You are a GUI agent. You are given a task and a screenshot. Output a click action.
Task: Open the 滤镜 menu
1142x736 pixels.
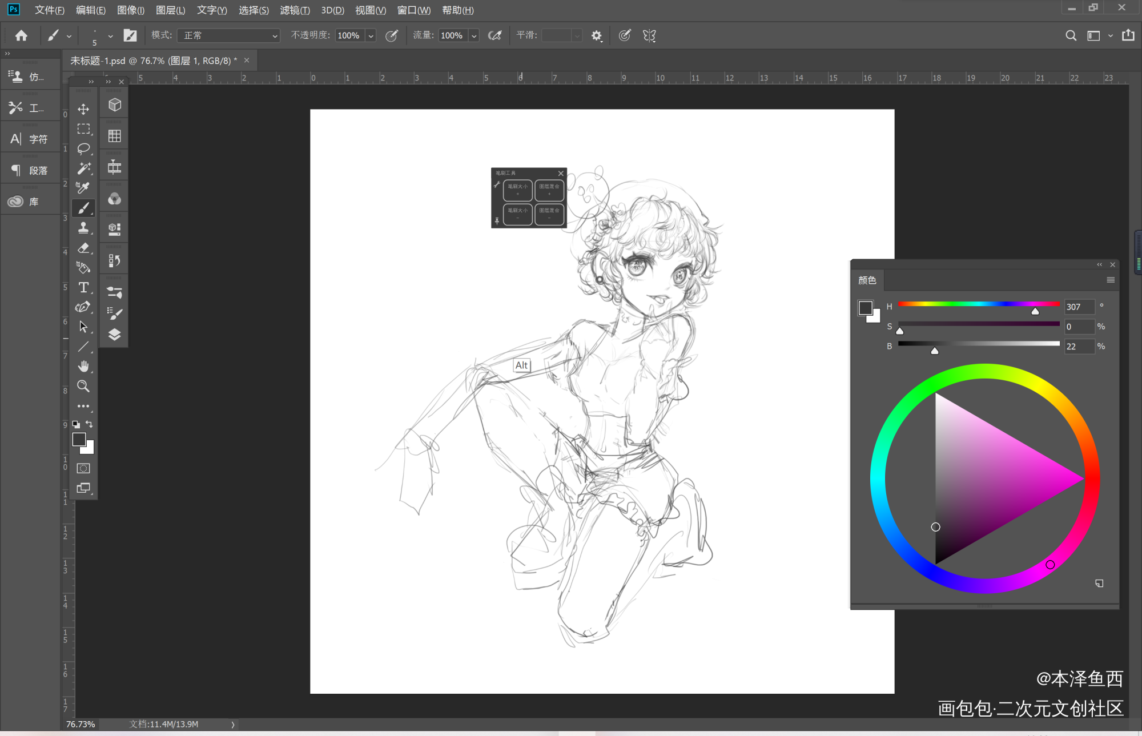(294, 10)
